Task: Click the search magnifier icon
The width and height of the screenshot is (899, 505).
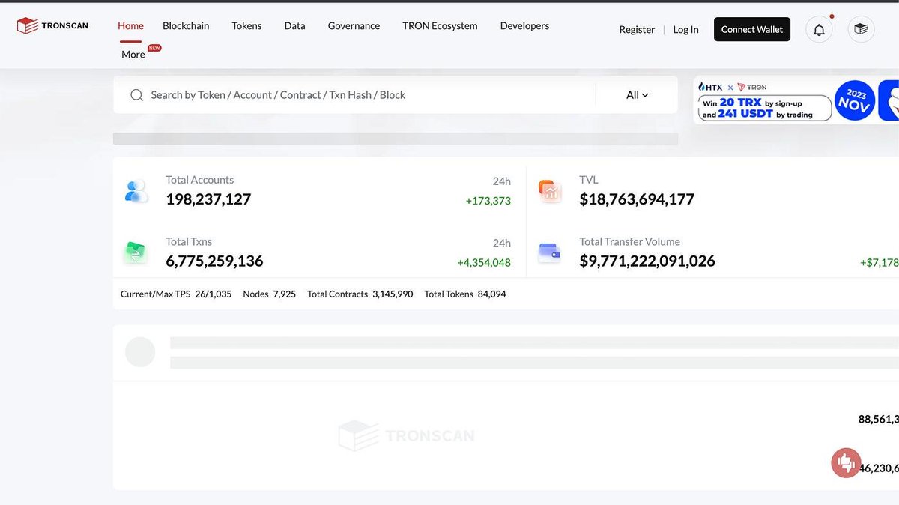Action: tap(136, 95)
